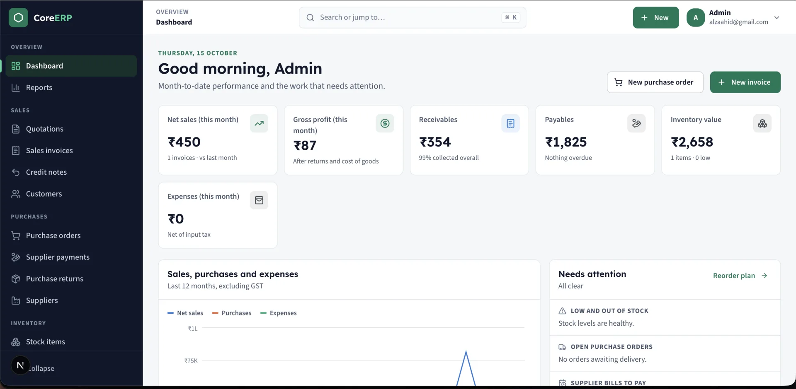Click the ⌘ K shortcut badge
796x389 pixels.
[511, 17]
